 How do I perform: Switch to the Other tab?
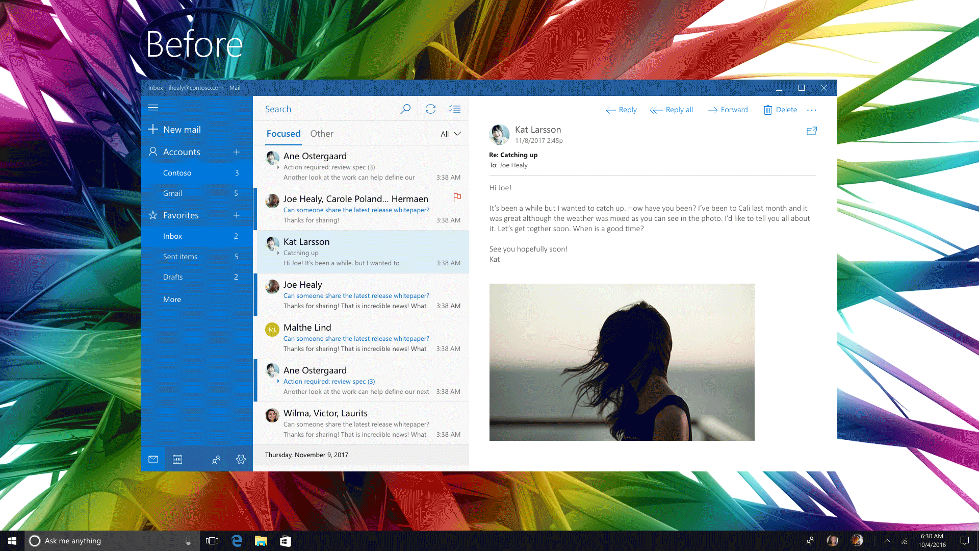tap(322, 134)
